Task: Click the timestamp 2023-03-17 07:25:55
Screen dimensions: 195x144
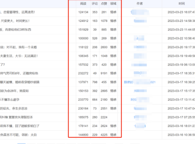Action: point(181,117)
